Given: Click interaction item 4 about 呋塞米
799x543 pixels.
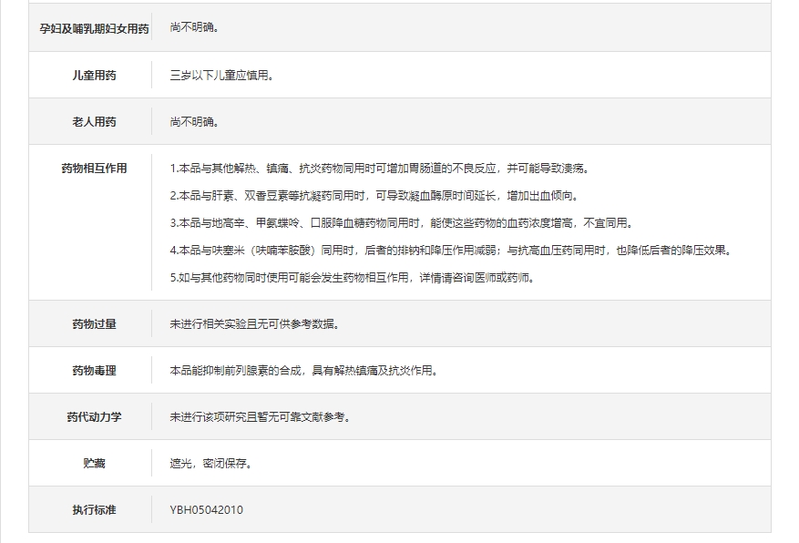Looking at the screenshot, I should click(452, 251).
